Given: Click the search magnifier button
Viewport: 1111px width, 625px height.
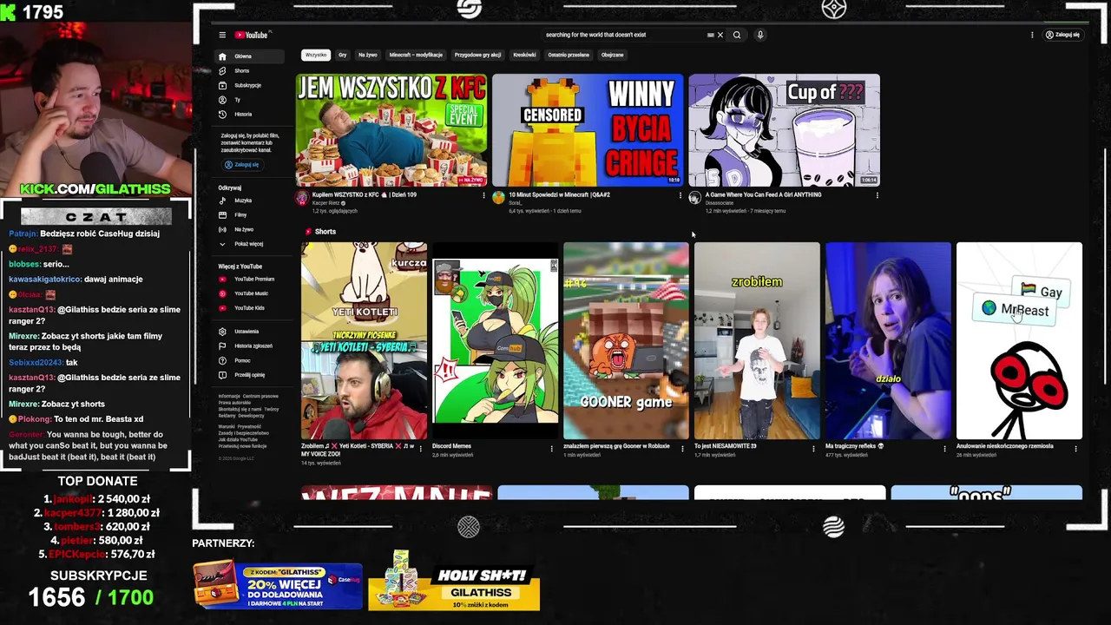Looking at the screenshot, I should pyautogui.click(x=737, y=35).
